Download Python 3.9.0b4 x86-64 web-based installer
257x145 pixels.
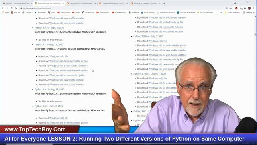(x=167, y=55)
